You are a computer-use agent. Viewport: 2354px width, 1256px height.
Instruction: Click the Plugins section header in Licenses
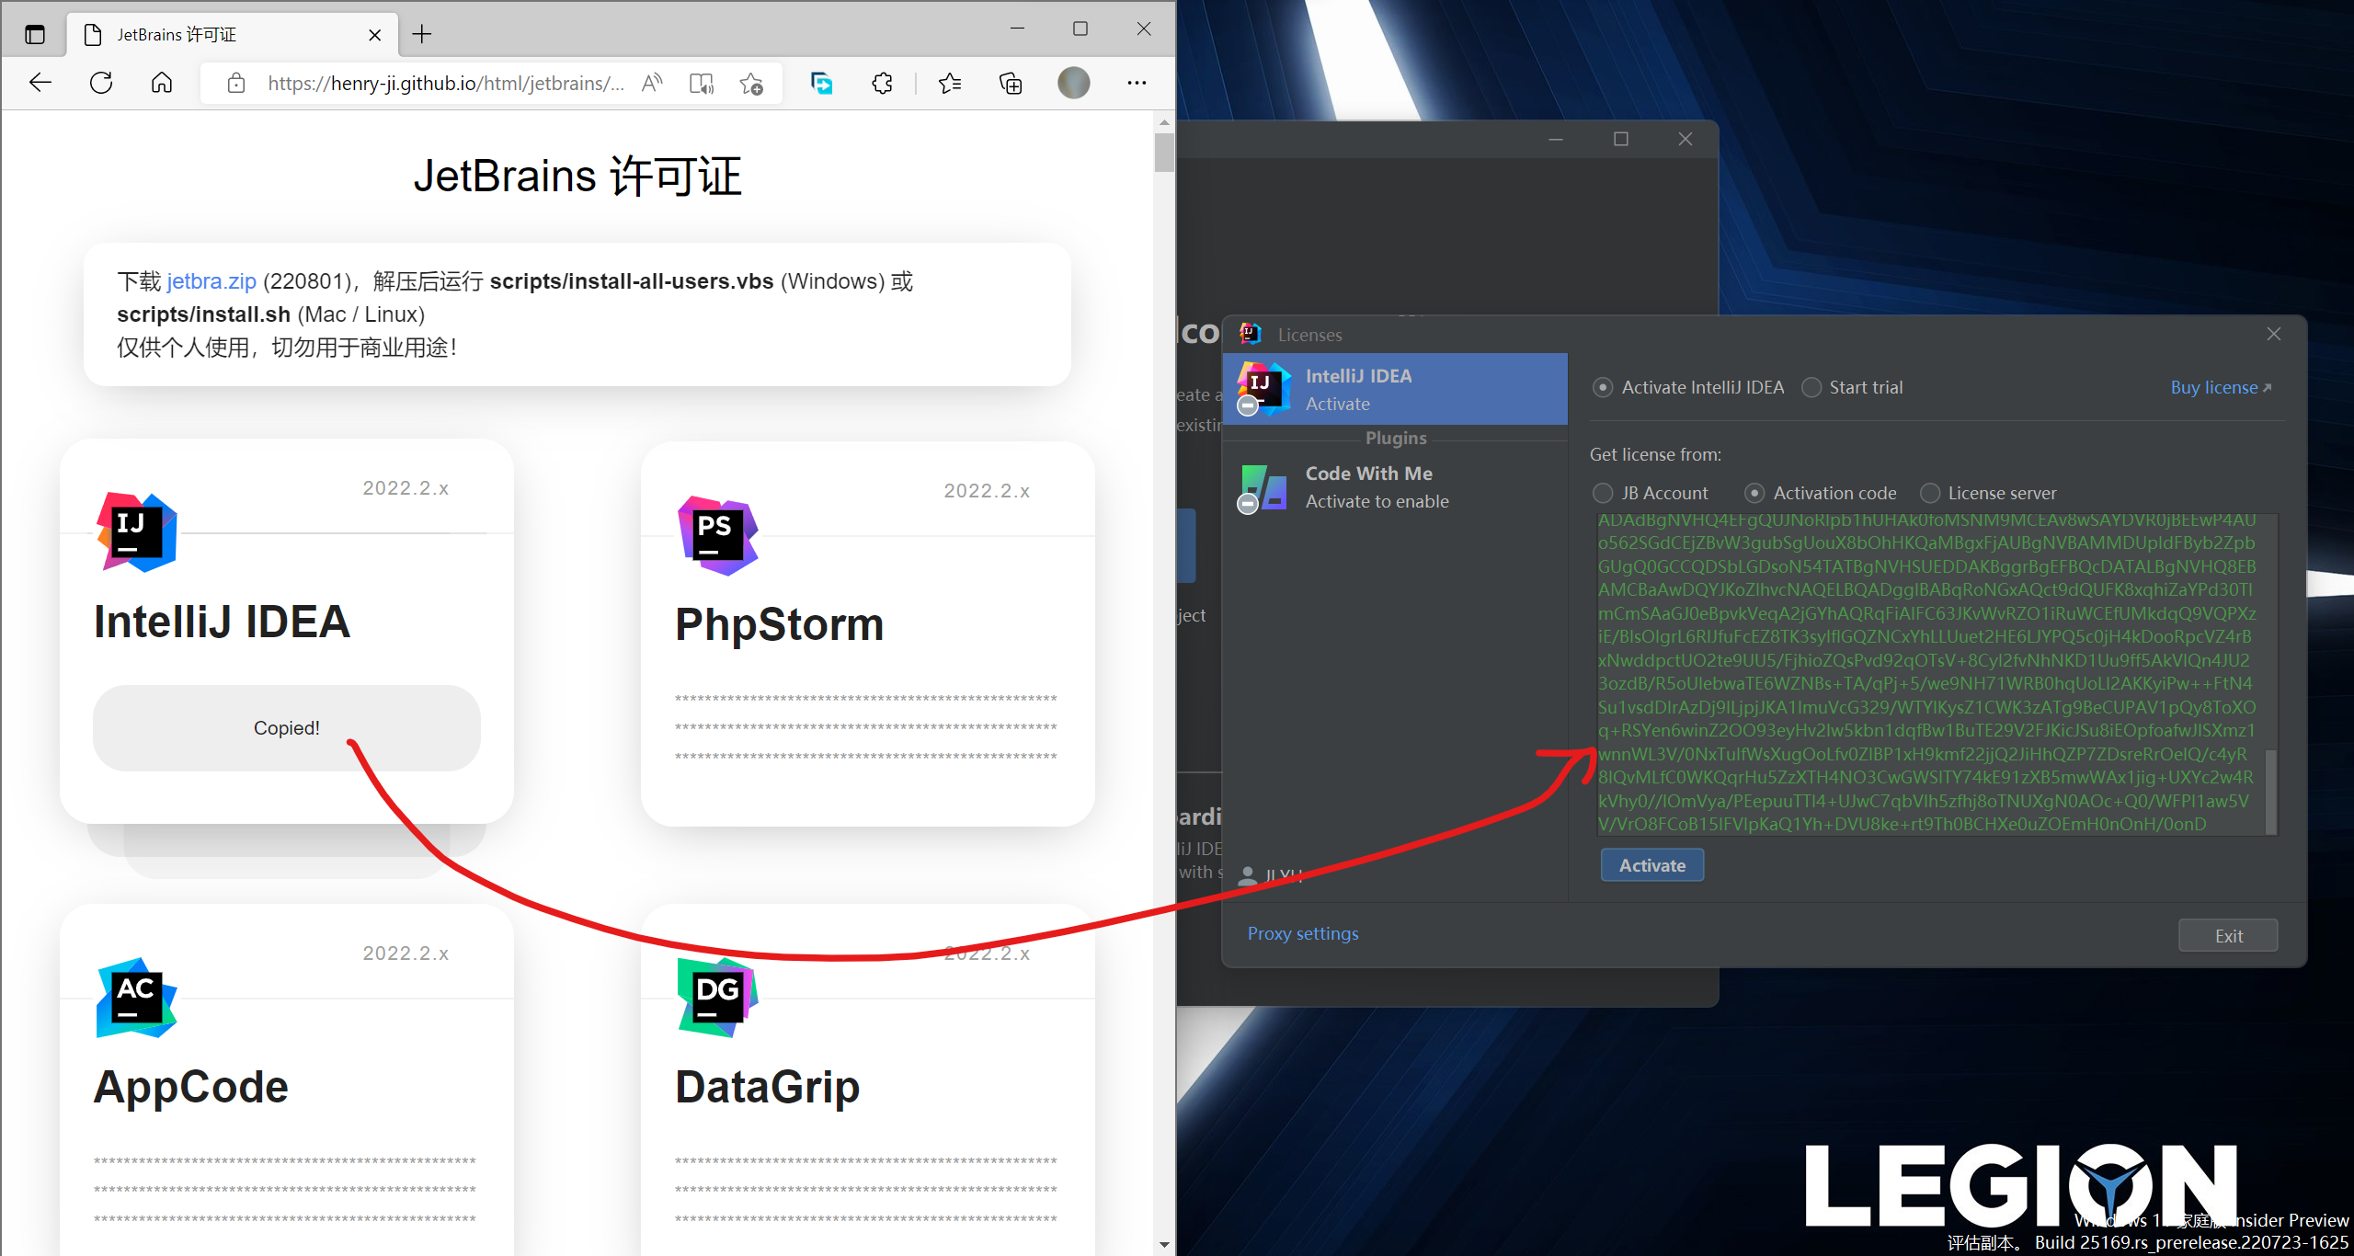click(x=1395, y=439)
